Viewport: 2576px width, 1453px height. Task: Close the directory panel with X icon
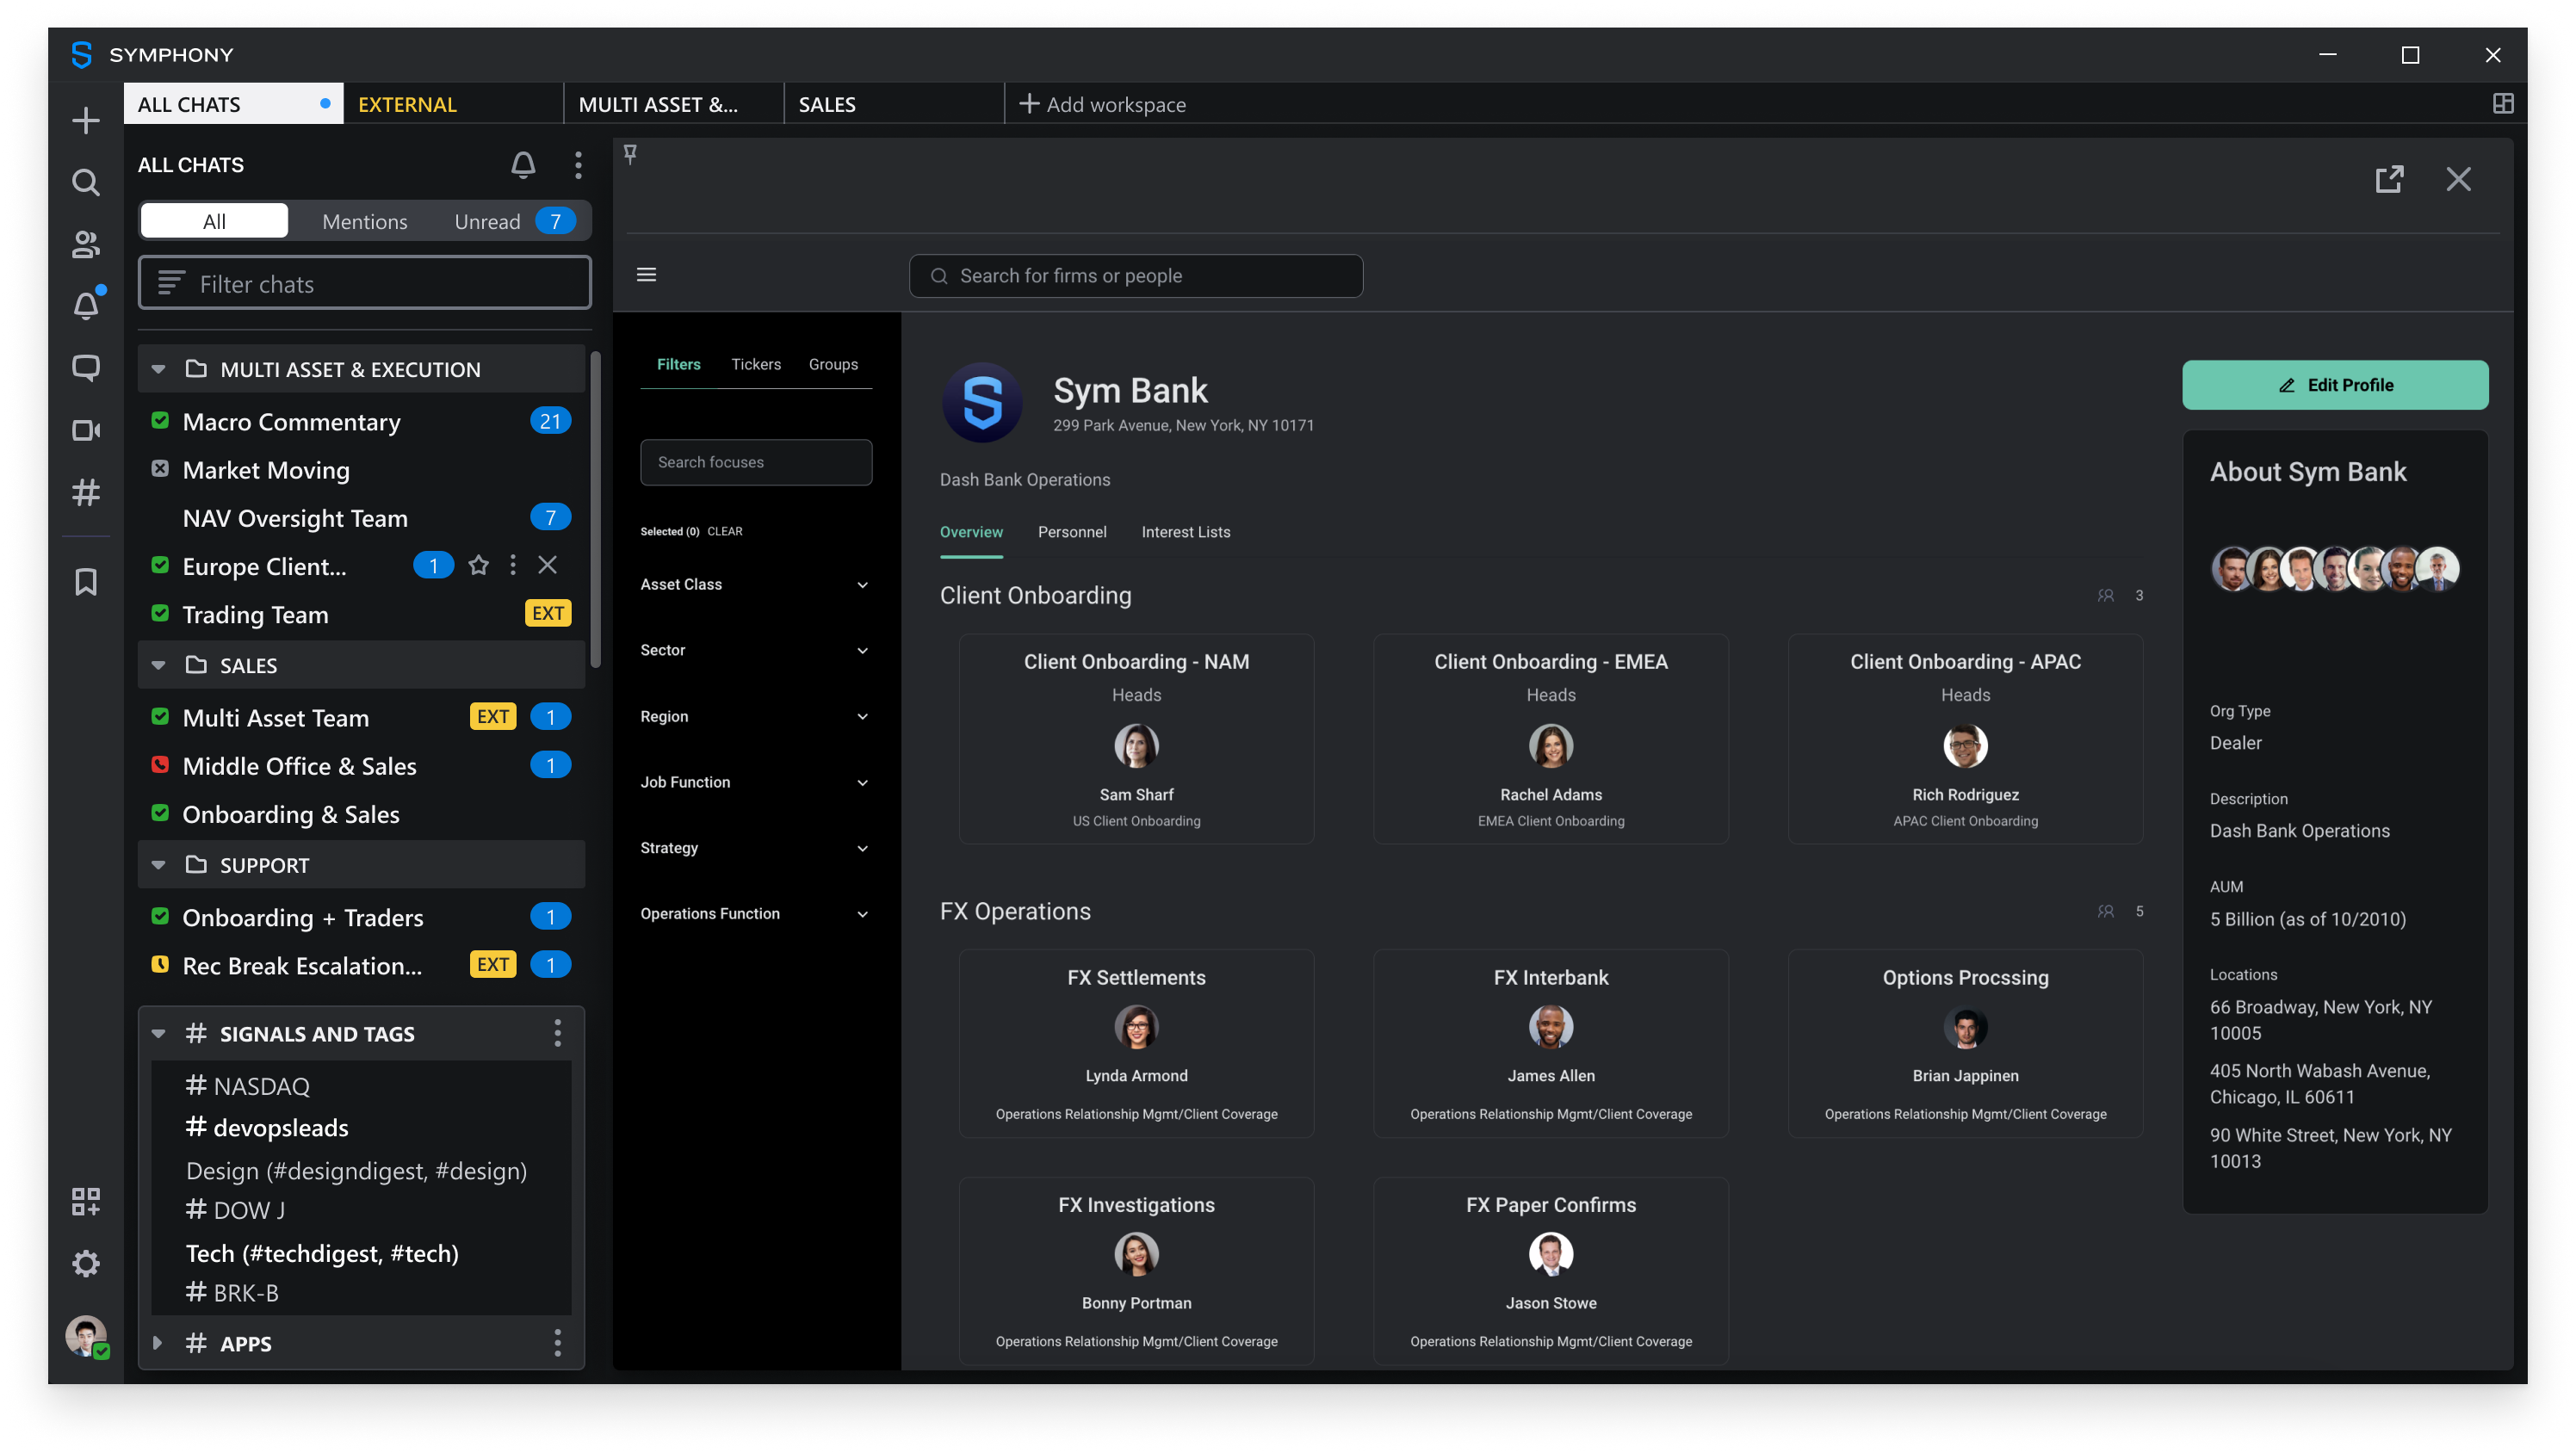(2458, 179)
